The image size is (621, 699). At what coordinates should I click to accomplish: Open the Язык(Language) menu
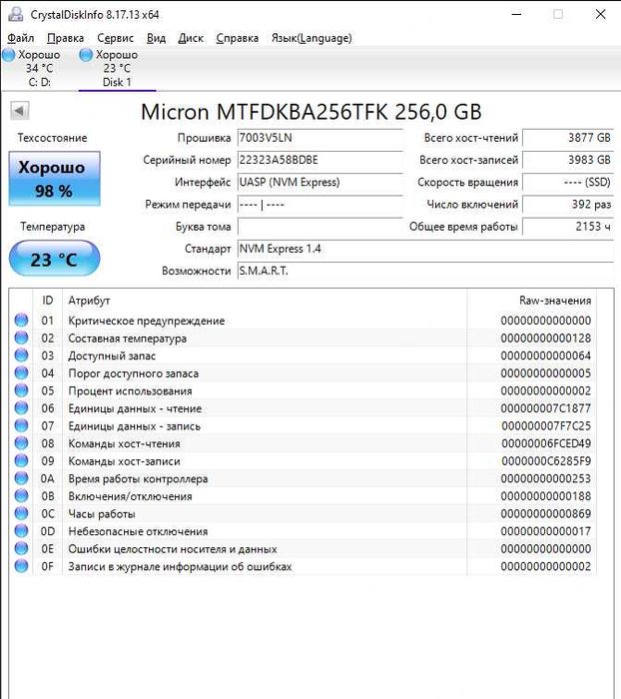(x=311, y=38)
